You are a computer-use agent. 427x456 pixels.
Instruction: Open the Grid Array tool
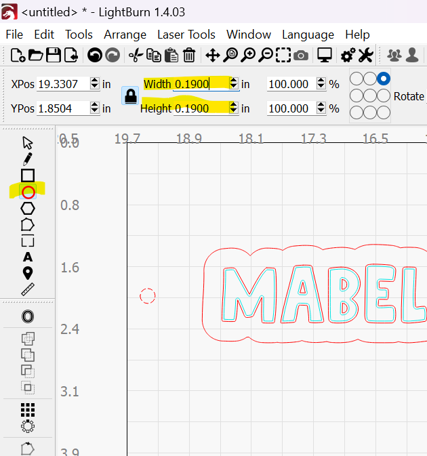28,409
